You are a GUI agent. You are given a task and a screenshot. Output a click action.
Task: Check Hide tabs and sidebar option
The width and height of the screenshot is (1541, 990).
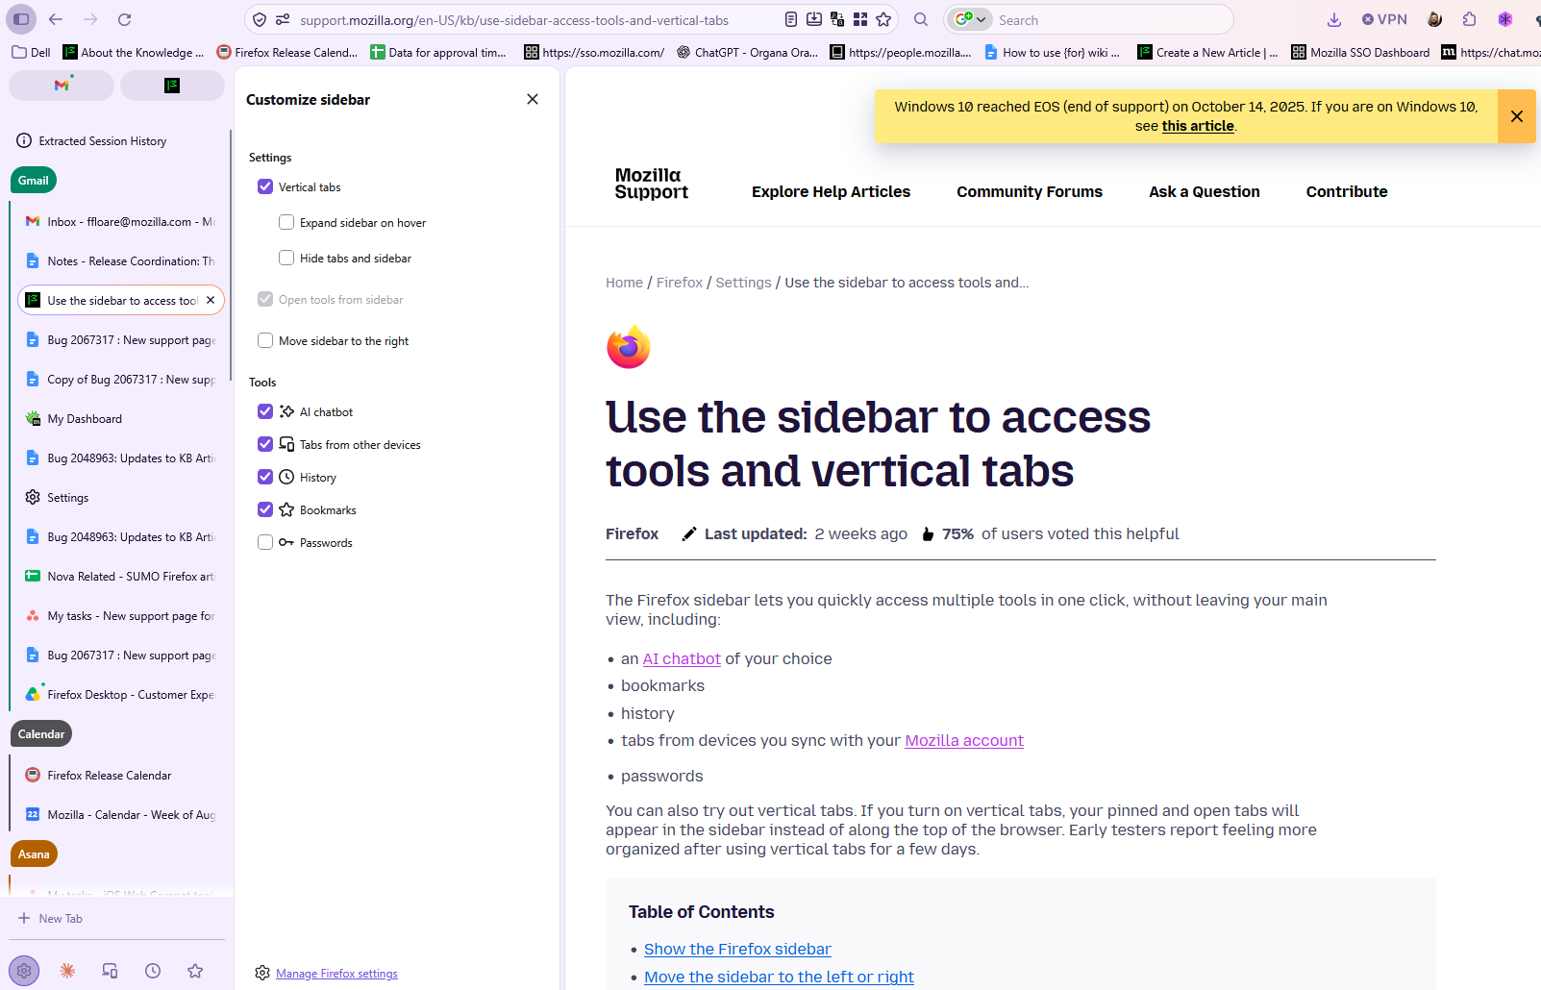point(286,258)
